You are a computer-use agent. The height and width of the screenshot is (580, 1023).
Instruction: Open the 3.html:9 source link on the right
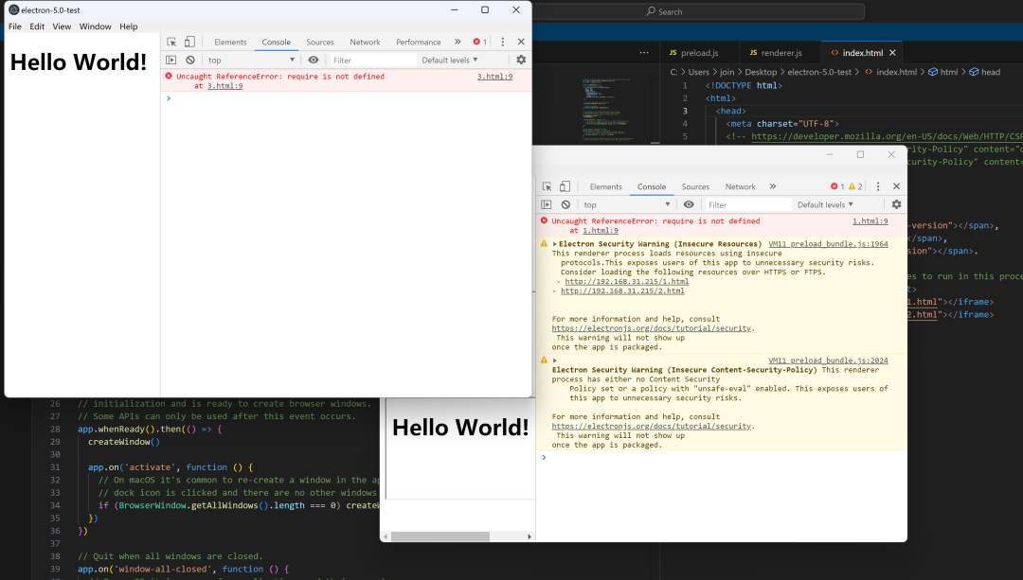coord(494,76)
